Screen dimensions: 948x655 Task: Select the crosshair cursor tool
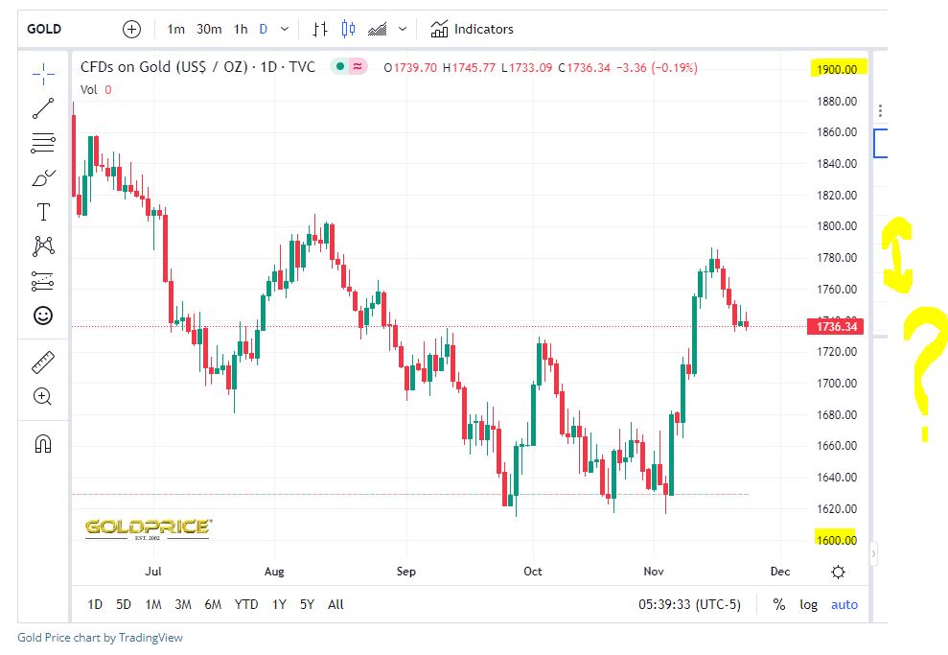coord(43,75)
